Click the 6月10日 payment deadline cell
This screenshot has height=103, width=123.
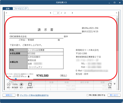45,53
